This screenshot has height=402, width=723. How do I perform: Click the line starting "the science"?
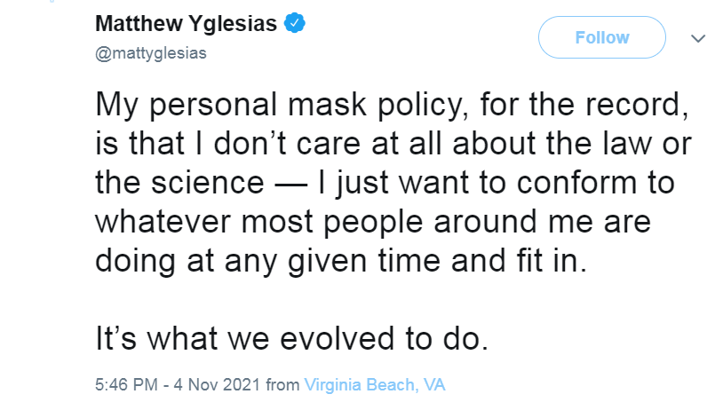pyautogui.click(x=383, y=185)
